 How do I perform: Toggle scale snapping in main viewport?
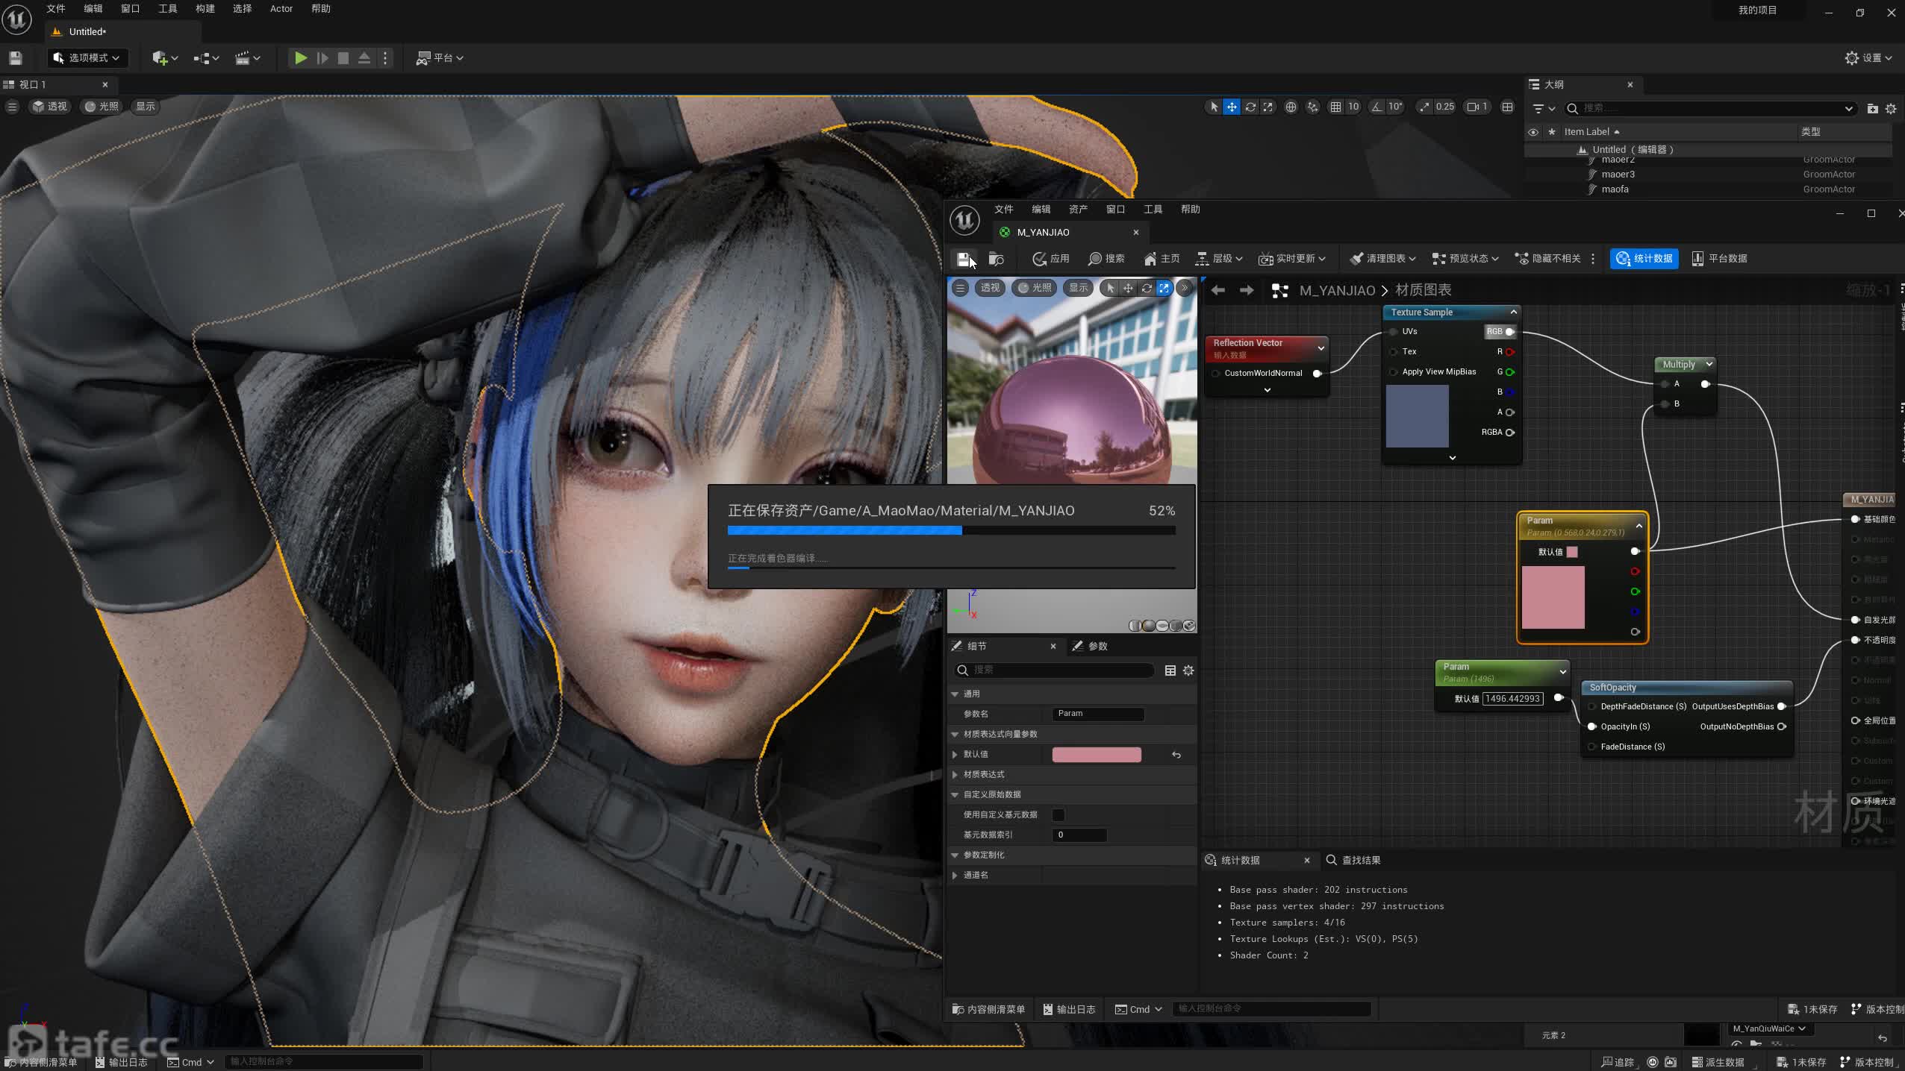click(1424, 107)
